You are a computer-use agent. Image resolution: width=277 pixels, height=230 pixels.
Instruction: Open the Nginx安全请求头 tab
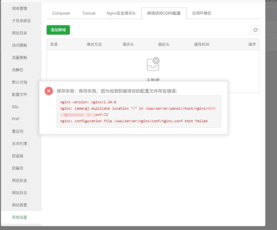click(121, 13)
